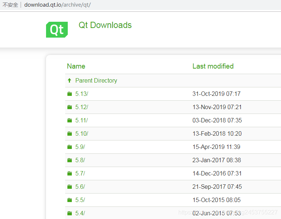Select the date 15-Apr-2019 11:39

click(x=216, y=147)
